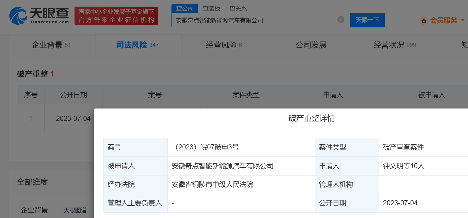This screenshot has height=218, width=468.
Task: Click the member crown icon
Action: tap(424, 21)
